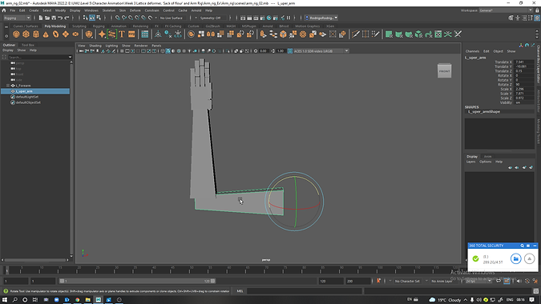Create a polygon sphere from the shelf

pyautogui.click(x=16, y=34)
